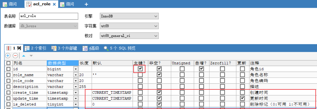The image size is (317, 109).
Task: Toggle Unsigned checkbox for description row
Action: pos(182,87)
